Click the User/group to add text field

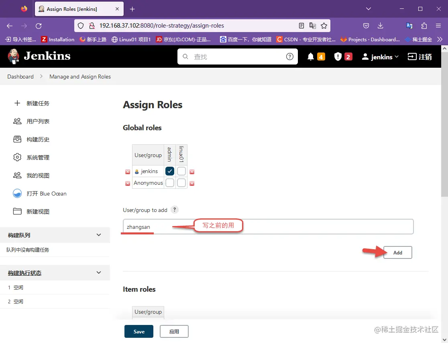tap(268, 227)
